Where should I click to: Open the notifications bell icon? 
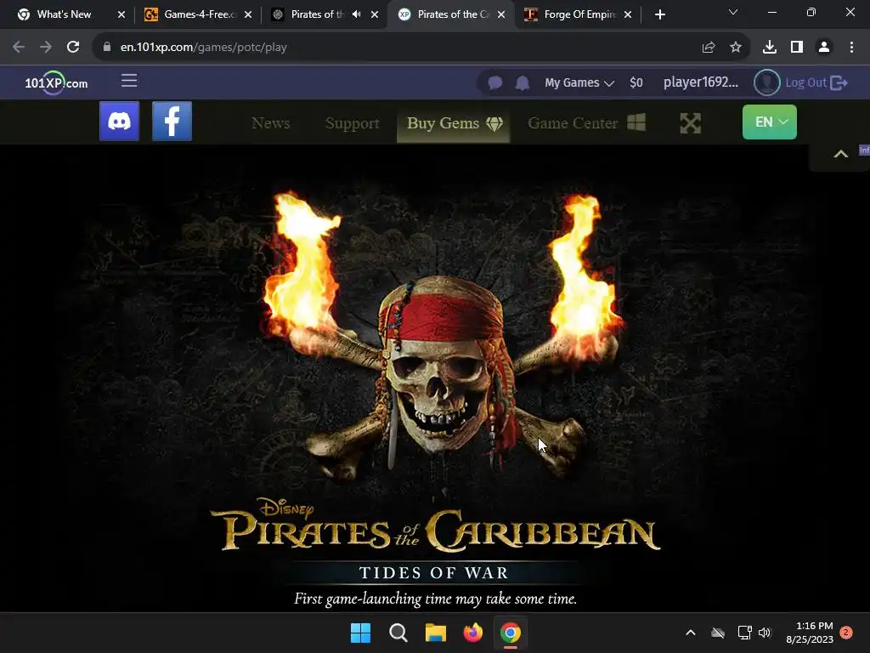click(523, 82)
